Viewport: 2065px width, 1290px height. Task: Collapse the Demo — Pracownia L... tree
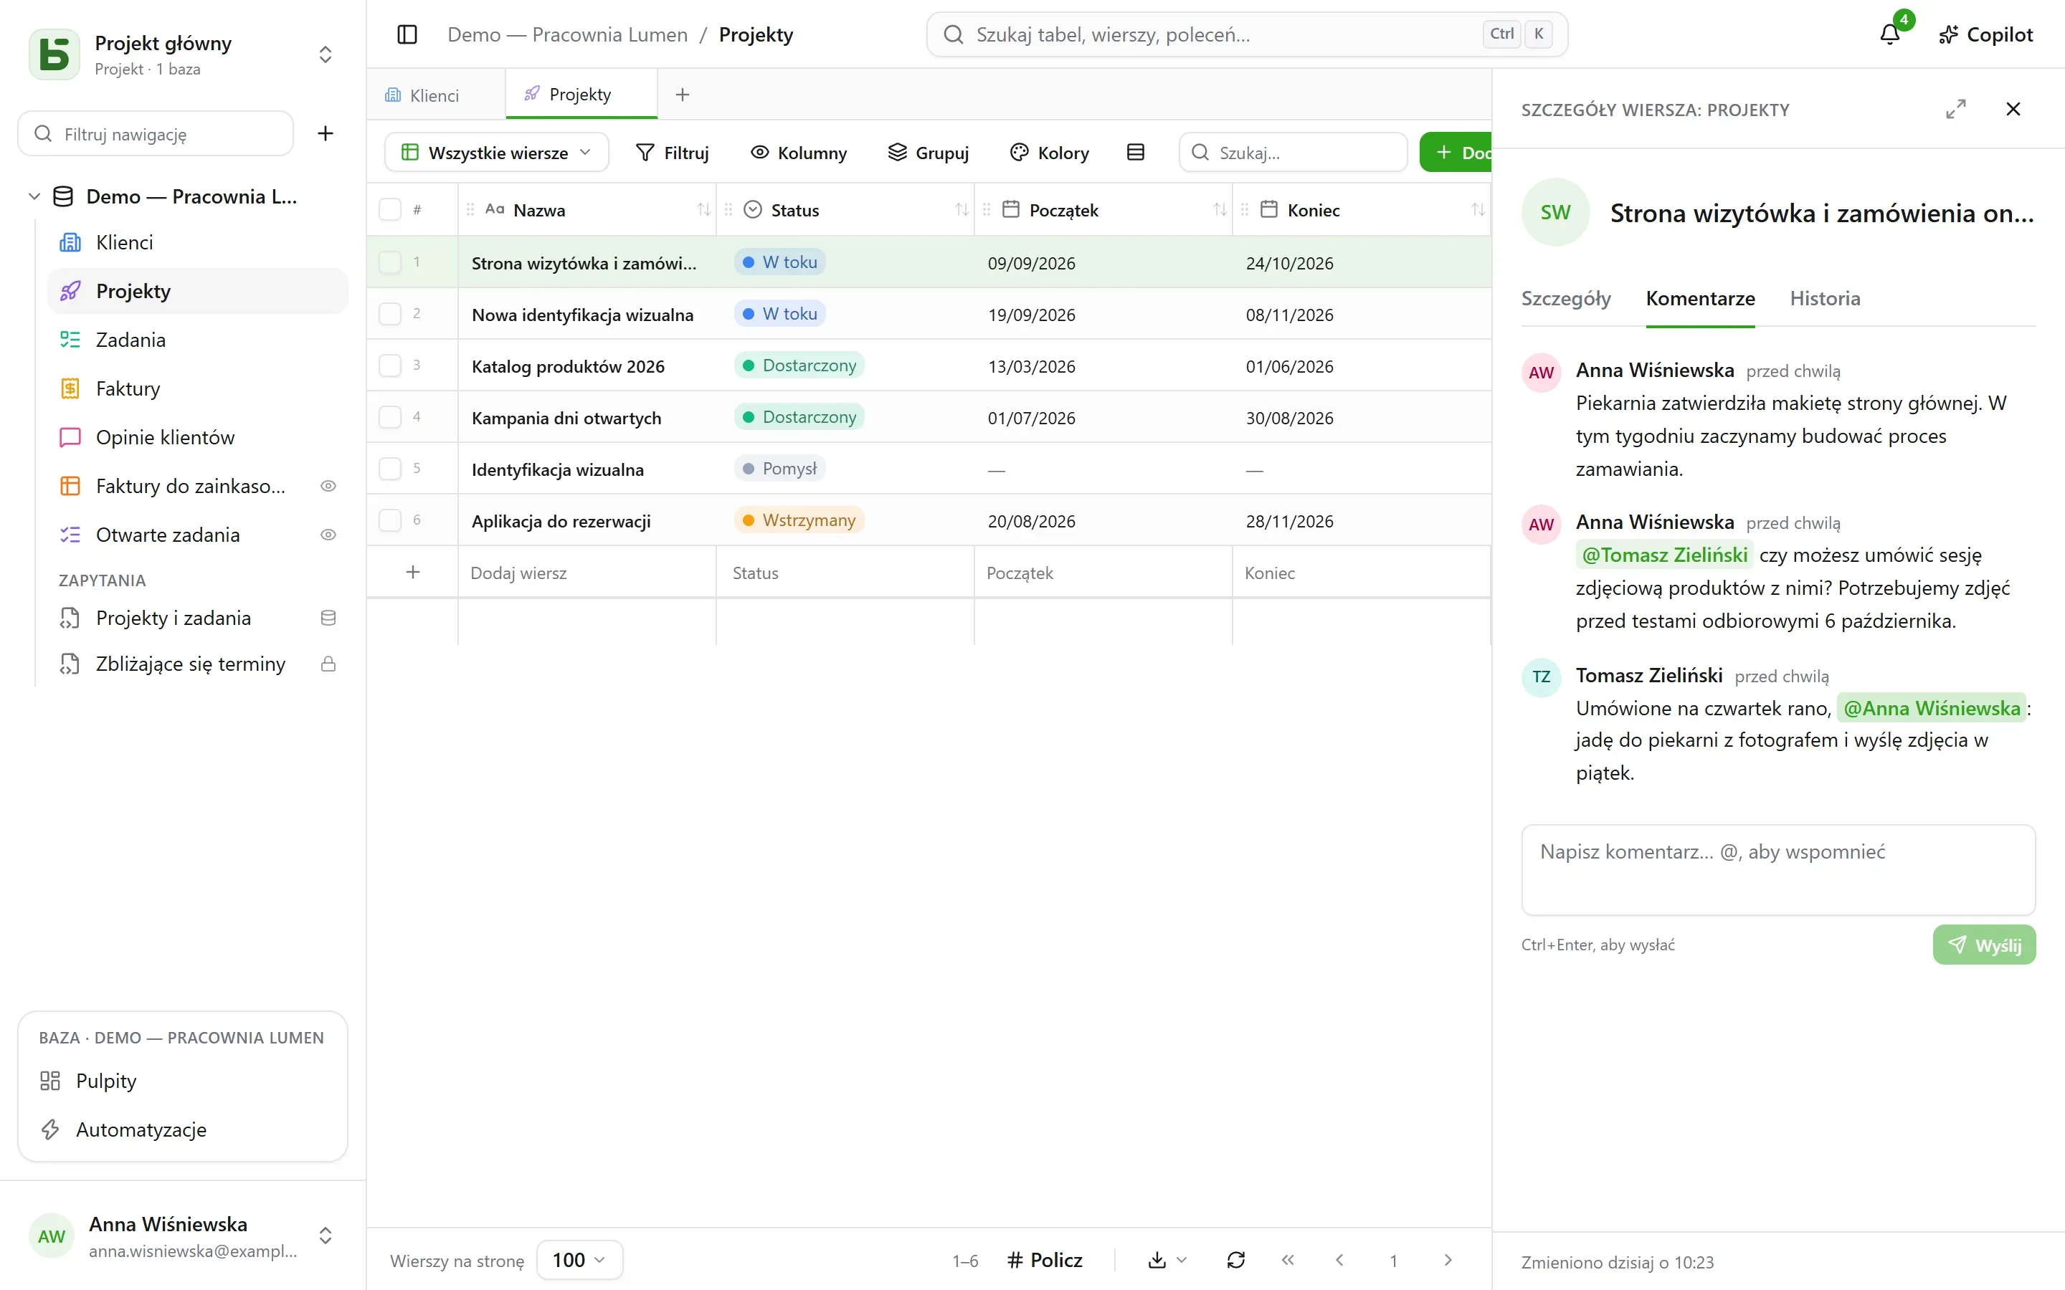(34, 196)
